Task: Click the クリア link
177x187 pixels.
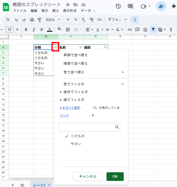Action: coord(64,115)
